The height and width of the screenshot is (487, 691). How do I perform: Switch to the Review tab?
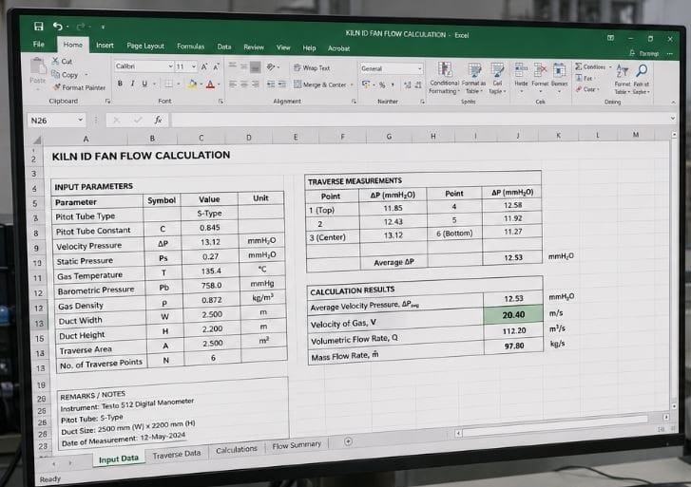[254, 47]
